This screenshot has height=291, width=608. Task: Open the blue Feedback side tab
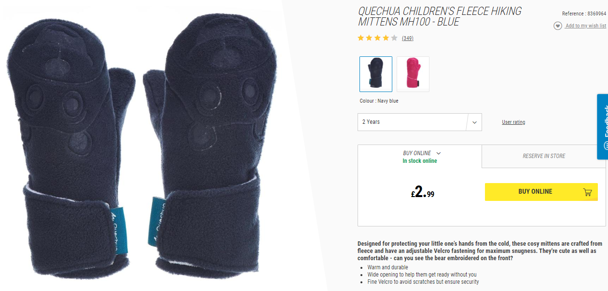(x=603, y=127)
